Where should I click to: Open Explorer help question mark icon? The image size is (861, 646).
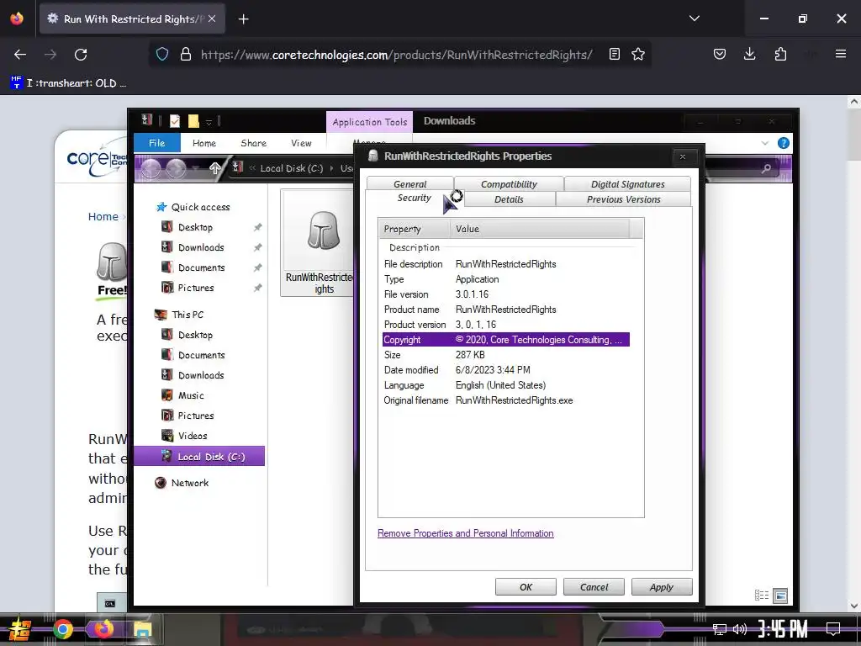click(x=783, y=143)
